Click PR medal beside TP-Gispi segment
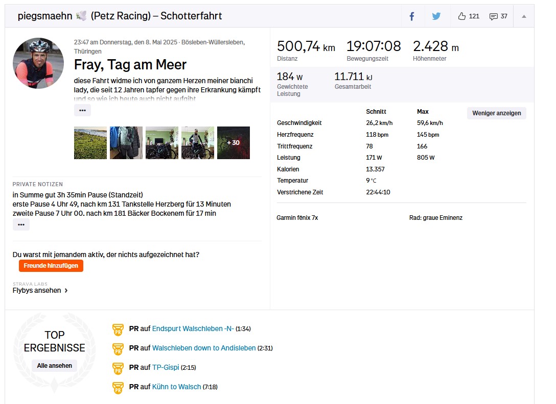Image resolution: width=556 pixels, height=404 pixels. [x=118, y=368]
